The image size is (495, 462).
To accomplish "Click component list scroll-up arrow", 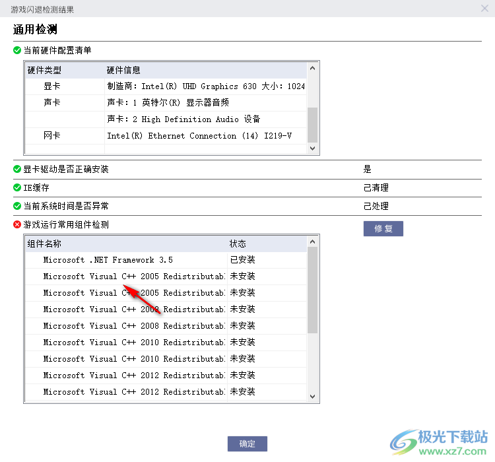I will [313, 242].
